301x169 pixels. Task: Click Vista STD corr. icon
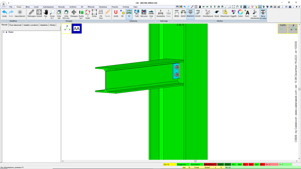[66, 14]
